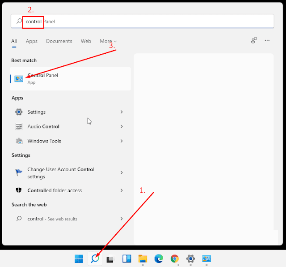
Task: Click the web search magnifier icon beside control
Action: (x=19, y=219)
